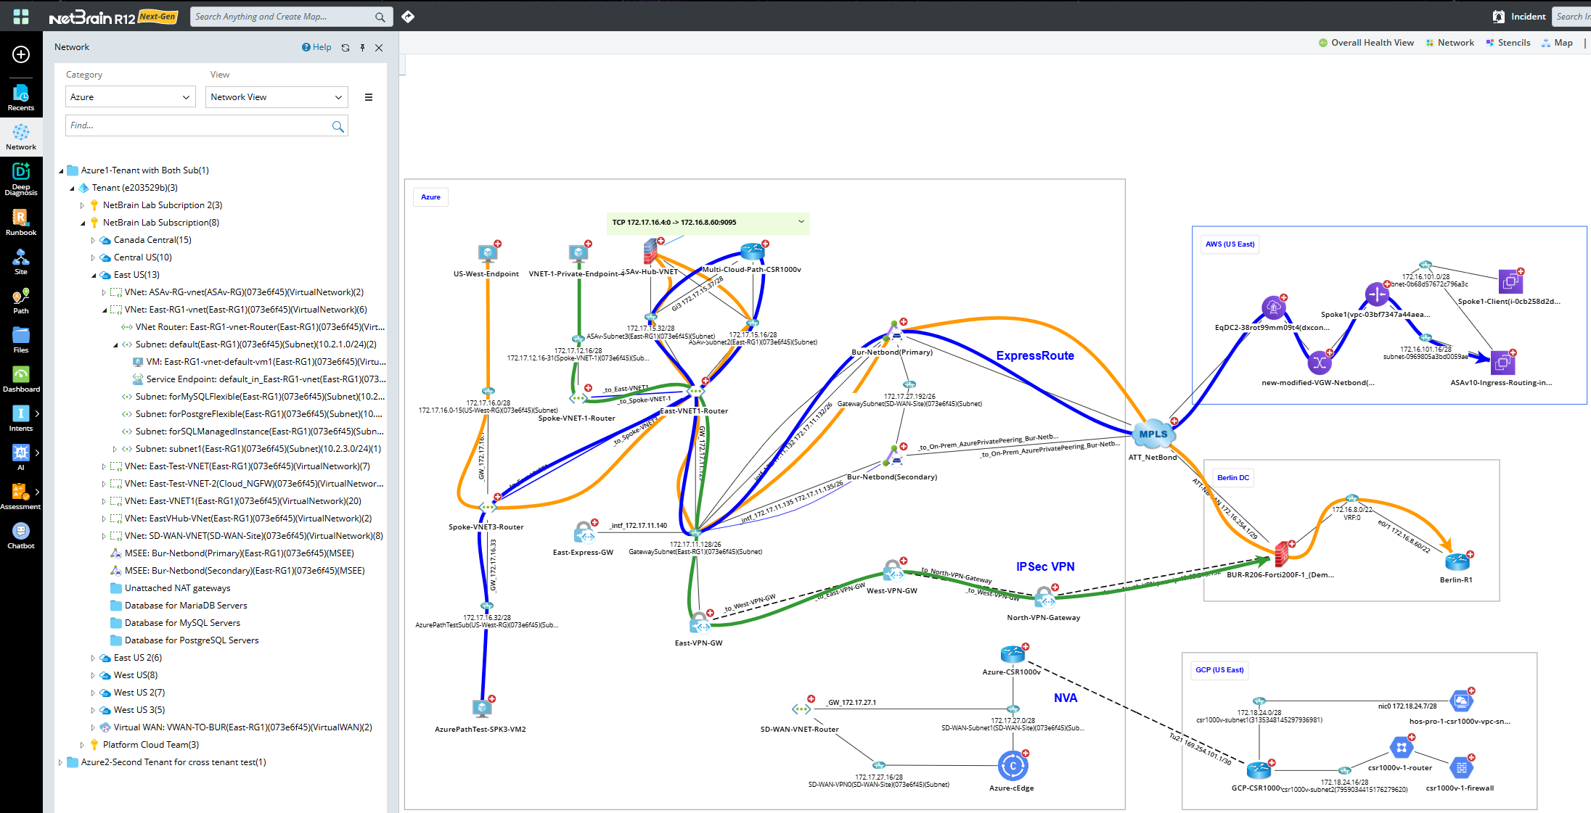Select Database for MariaDB Servers folder
Viewport: 1591px width, 813px height.
click(x=186, y=606)
